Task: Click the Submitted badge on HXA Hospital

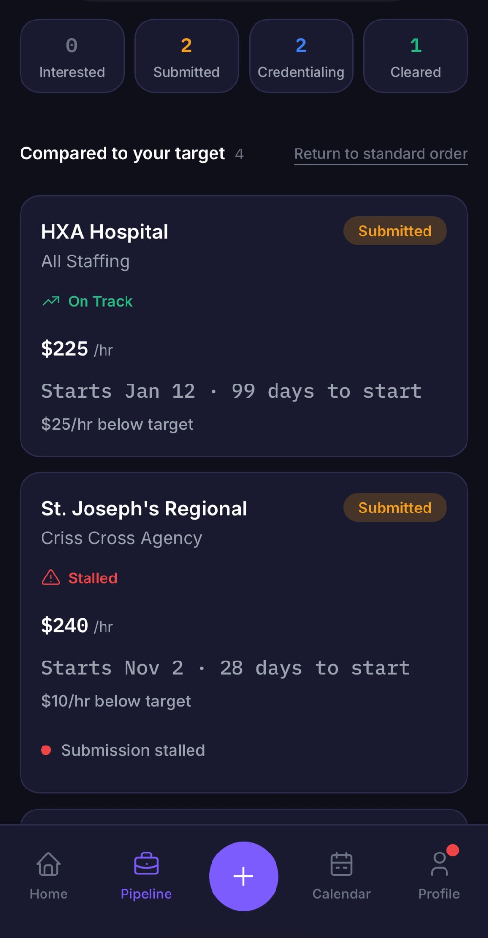Action: click(x=395, y=231)
